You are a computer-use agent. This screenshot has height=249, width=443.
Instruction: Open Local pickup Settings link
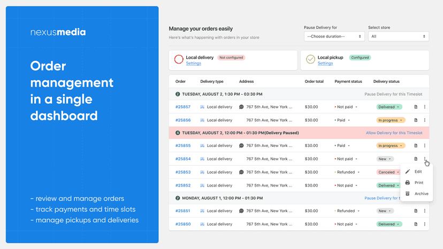tap(325, 64)
